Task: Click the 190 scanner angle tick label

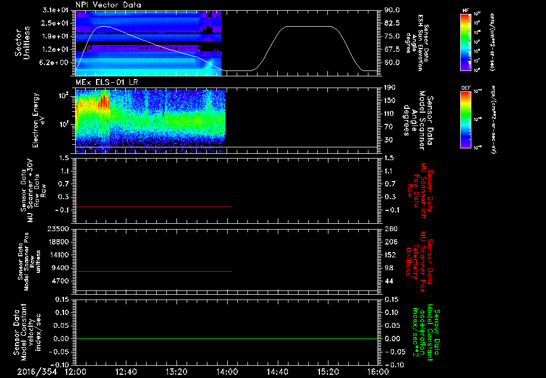Action: point(390,88)
